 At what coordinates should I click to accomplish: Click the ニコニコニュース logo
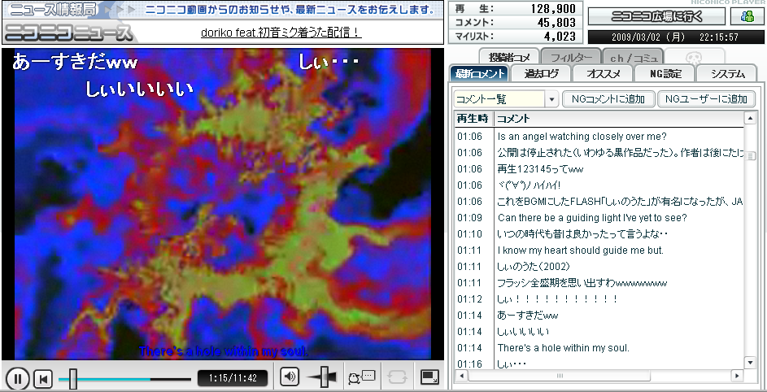coord(68,33)
